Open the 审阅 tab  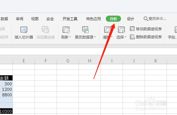[x=20, y=19]
